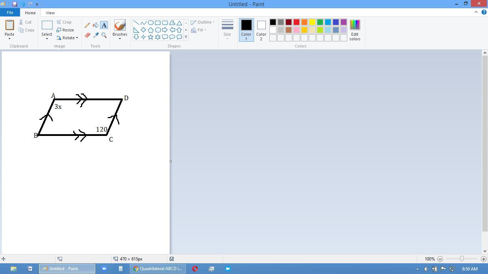
Task: Choose the Oval shape in Shapes gallery
Action: [151, 23]
